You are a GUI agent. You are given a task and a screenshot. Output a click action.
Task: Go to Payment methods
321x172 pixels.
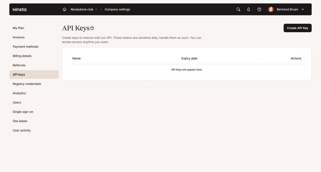(x=25, y=47)
